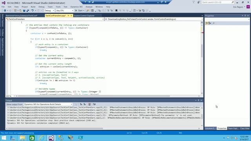Switch to the Source Control Explorer tab
This screenshot has width=251, height=141.
coord(84,16)
